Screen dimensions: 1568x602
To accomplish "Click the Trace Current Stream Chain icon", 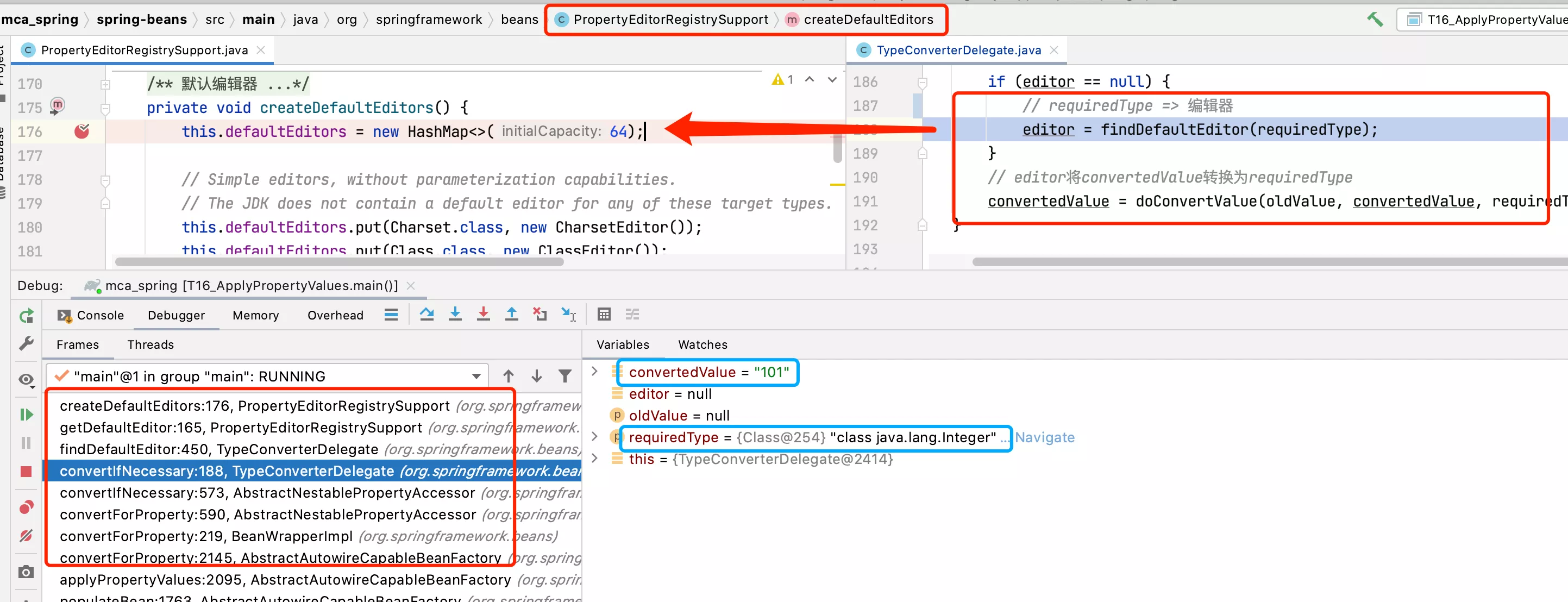I will 632,315.
